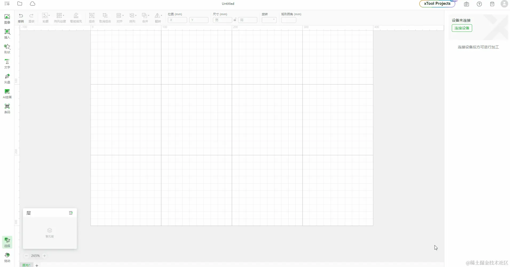
Task: Collapse the 层 layers panel
Action: (71, 213)
